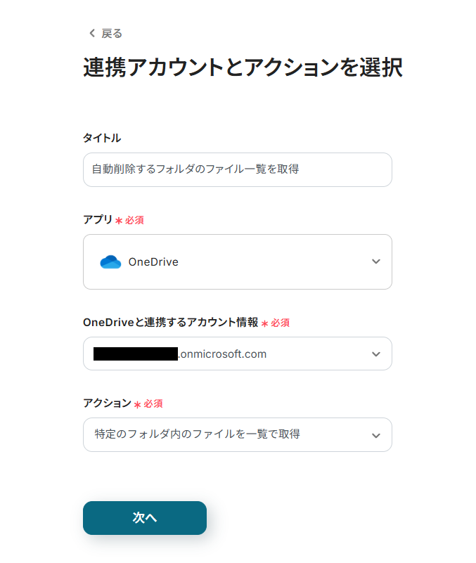Viewport: 476px width, 563px height.
Task: Click the アクション field label
Action: pyautogui.click(x=107, y=403)
